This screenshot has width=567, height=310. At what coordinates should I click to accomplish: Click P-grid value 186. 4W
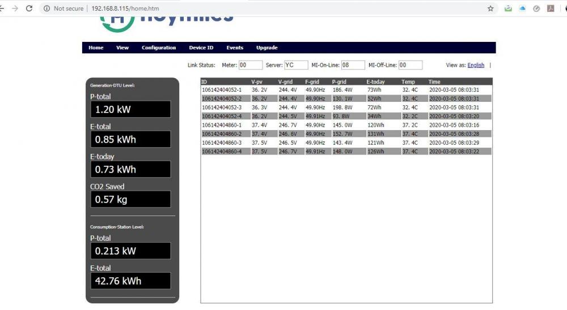pyautogui.click(x=342, y=90)
